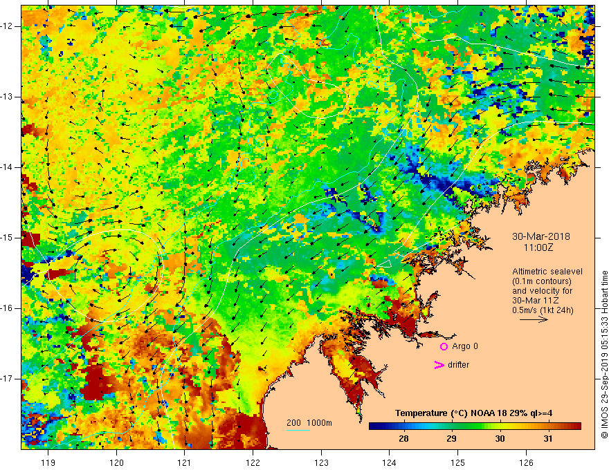Click the cyan 200m contour legend line
609x470 pixels.
(x=298, y=430)
